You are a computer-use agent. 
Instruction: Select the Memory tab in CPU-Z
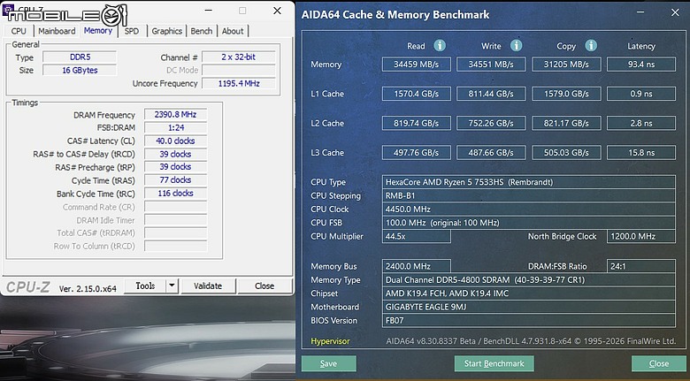97,30
